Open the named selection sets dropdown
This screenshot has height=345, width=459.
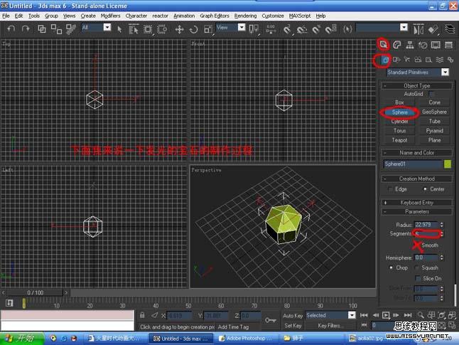click(x=404, y=27)
